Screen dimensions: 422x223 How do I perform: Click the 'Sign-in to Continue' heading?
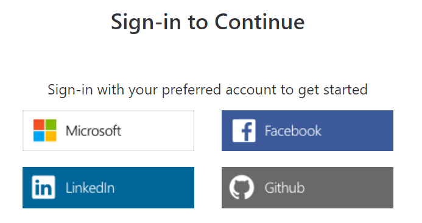point(208,23)
